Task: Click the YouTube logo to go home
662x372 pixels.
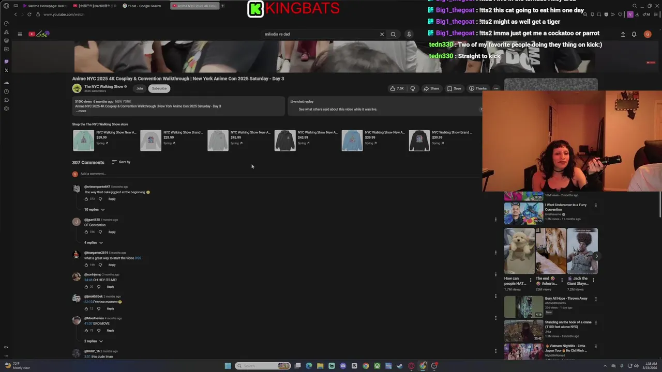Action: click(39, 34)
